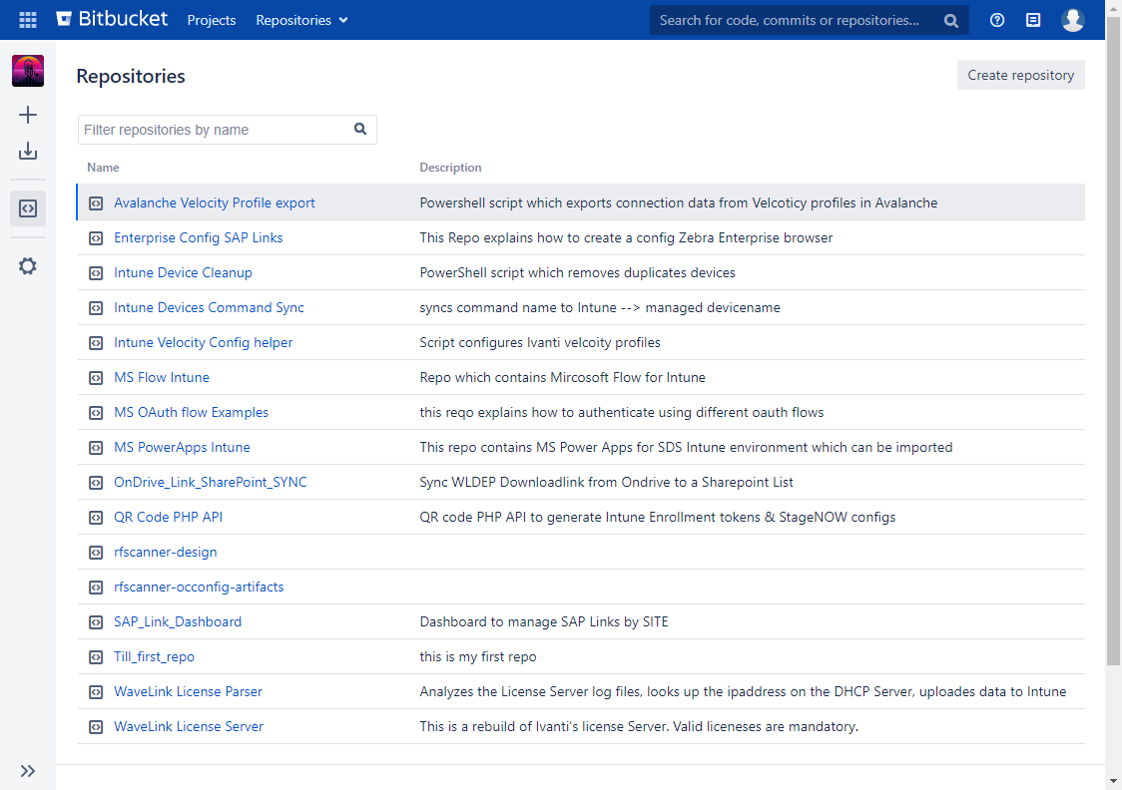1122x790 pixels.
Task: Open Till_first_repo repository
Action: (154, 657)
